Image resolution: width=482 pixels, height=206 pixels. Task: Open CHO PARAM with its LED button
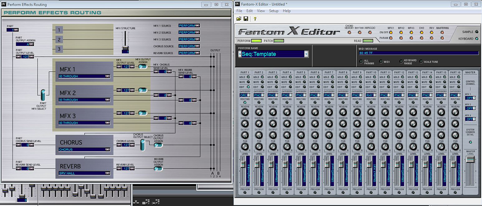point(421,38)
